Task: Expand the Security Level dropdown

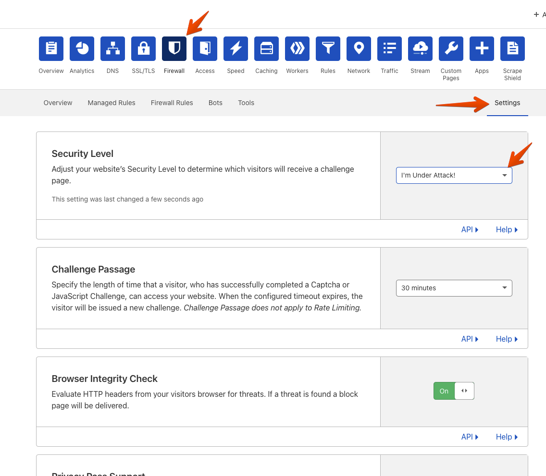Action: 454,175
